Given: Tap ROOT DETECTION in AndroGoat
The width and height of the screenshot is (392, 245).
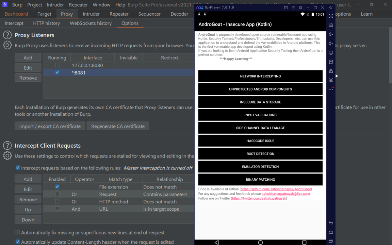Looking at the screenshot, I should [x=260, y=154].
